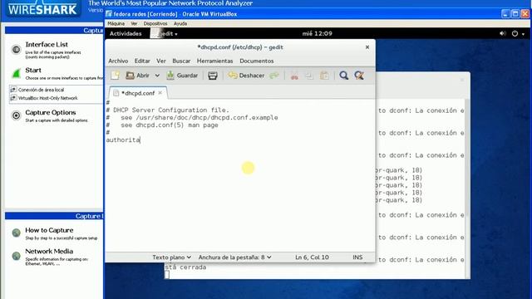This screenshot has height=299, width=532.
Task: Open Wireshark Capture Options
Action: [x=51, y=113]
